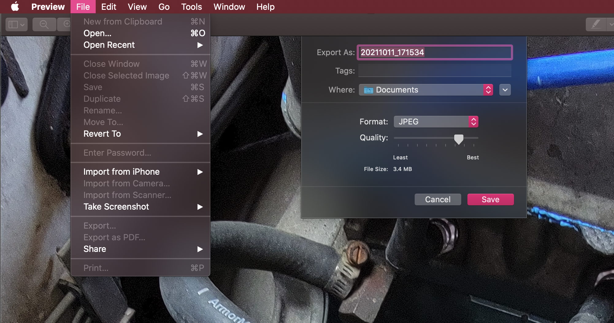Open the Tools menu
The image size is (614, 323).
coord(191,7)
